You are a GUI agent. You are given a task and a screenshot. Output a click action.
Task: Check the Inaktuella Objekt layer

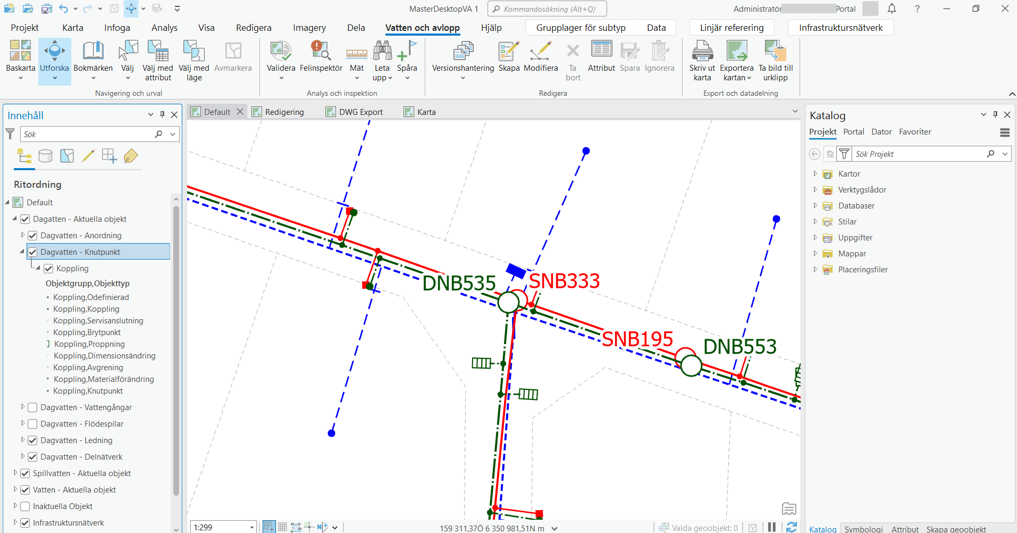click(x=25, y=506)
